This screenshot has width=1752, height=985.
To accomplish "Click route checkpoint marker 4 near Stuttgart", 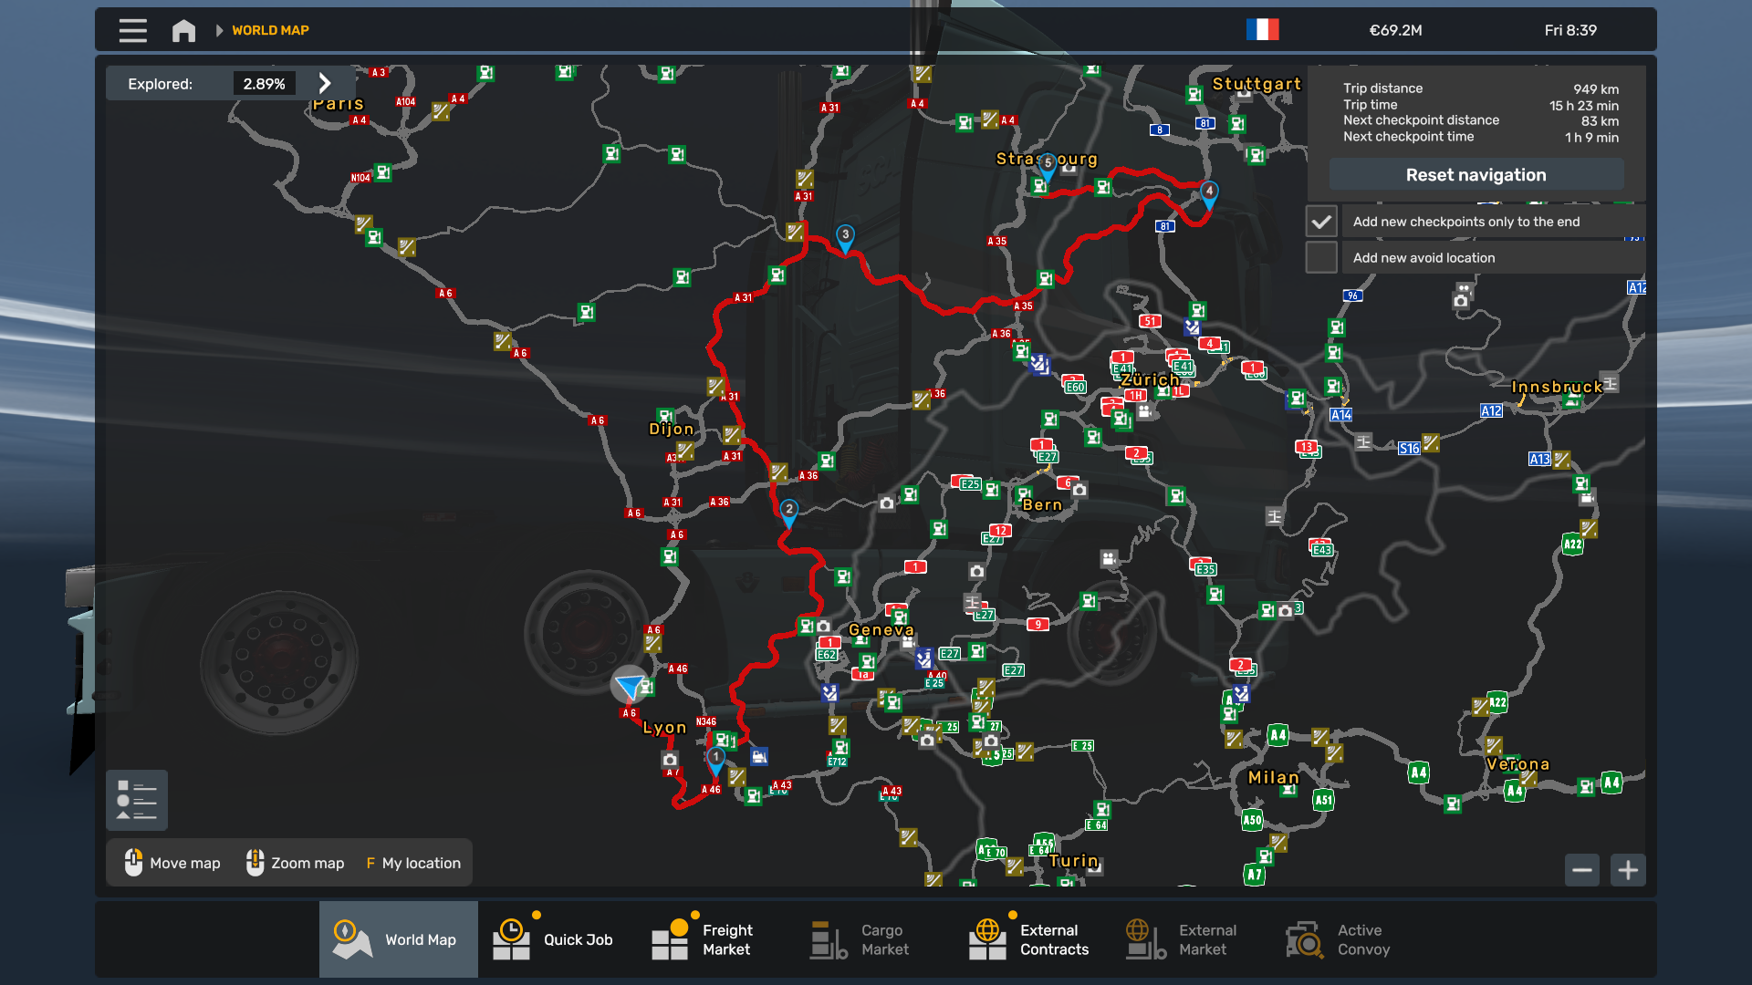I will (x=1208, y=192).
